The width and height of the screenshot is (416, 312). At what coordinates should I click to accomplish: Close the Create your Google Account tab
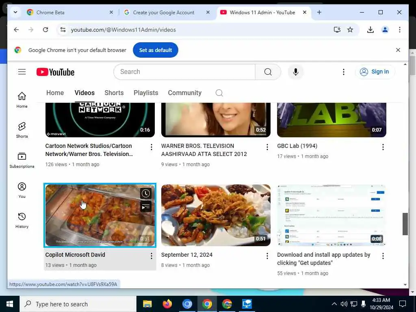tap(208, 12)
